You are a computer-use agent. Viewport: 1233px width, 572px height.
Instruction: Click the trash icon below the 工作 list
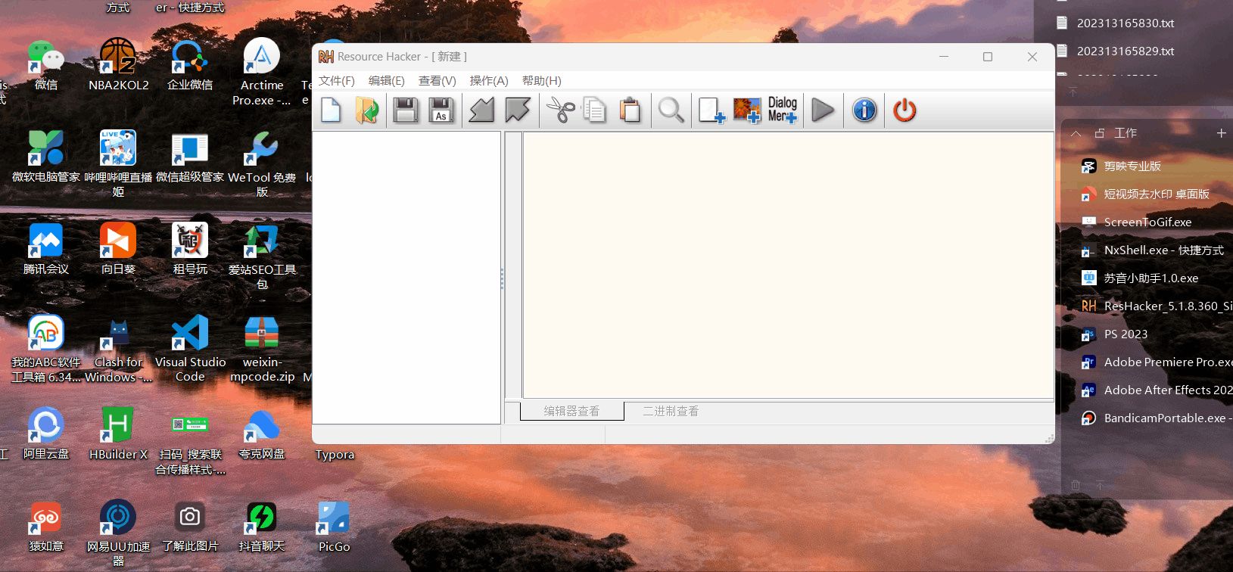click(x=1076, y=485)
